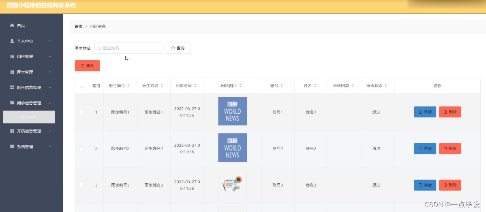
Task: Tick the checkbox for row 2
Action: click(81, 148)
